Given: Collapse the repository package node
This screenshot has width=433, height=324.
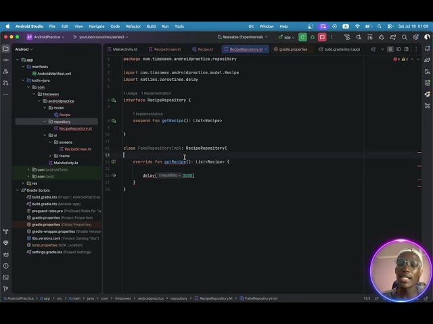Looking at the screenshot, I should coord(45,122).
